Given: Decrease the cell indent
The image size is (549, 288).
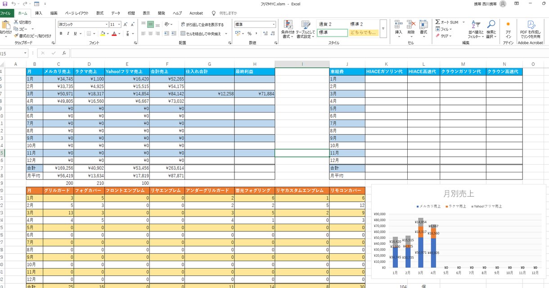Looking at the screenshot, I should [167, 34].
